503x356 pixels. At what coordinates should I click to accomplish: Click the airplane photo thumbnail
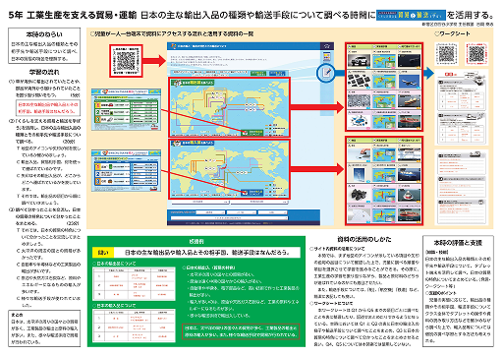[x=410, y=81]
